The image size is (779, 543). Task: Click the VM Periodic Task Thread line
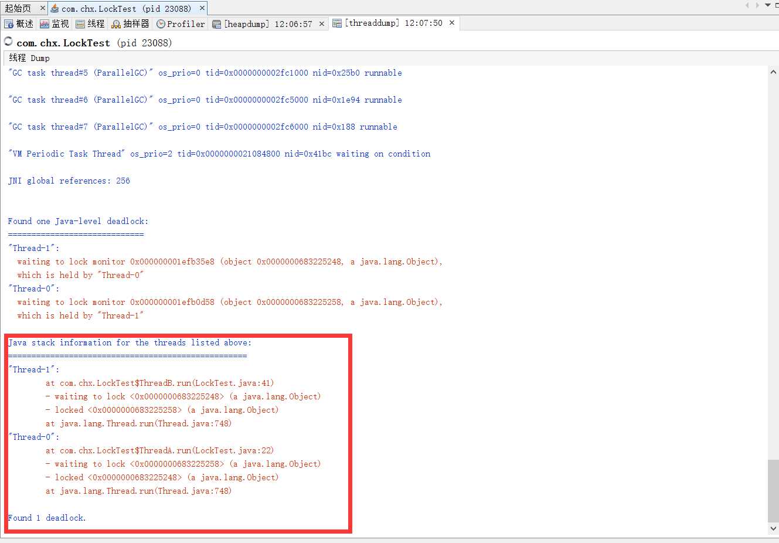[219, 154]
